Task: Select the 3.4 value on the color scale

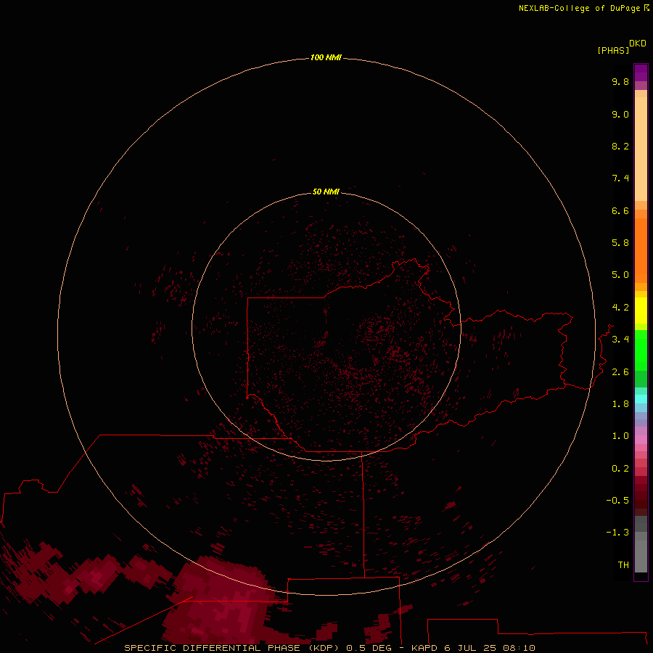Action: 620,340
